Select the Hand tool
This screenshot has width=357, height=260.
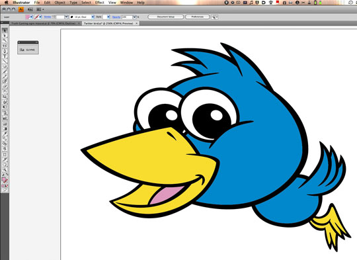5,165
